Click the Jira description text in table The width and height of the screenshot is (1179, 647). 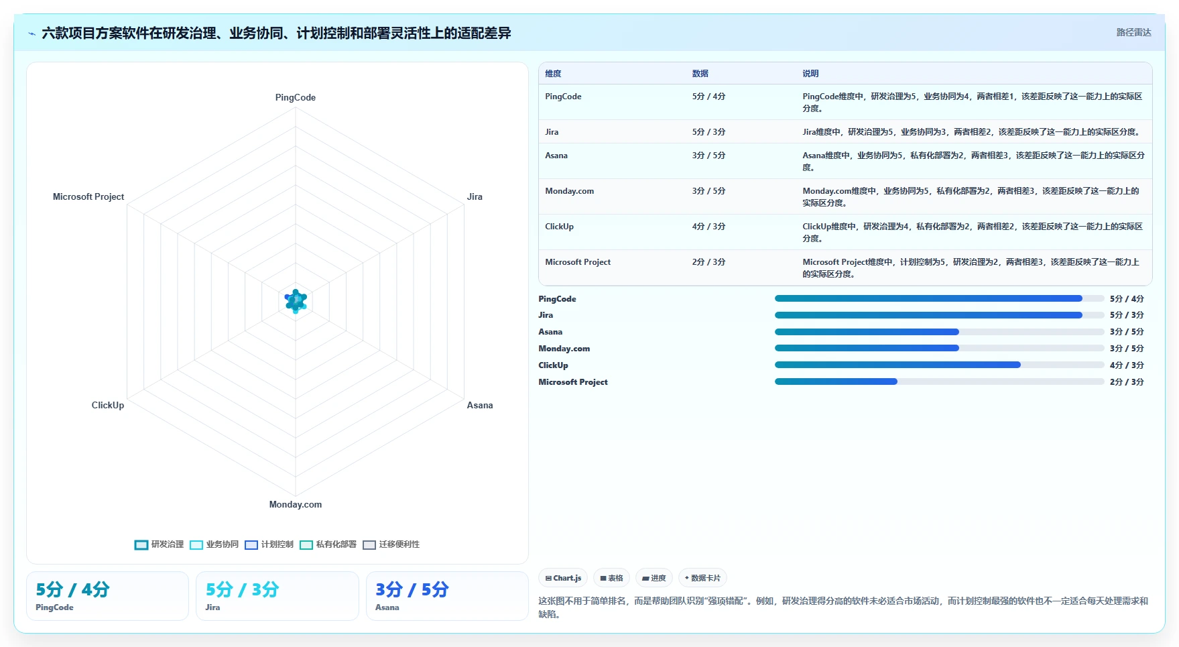pyautogui.click(x=973, y=132)
